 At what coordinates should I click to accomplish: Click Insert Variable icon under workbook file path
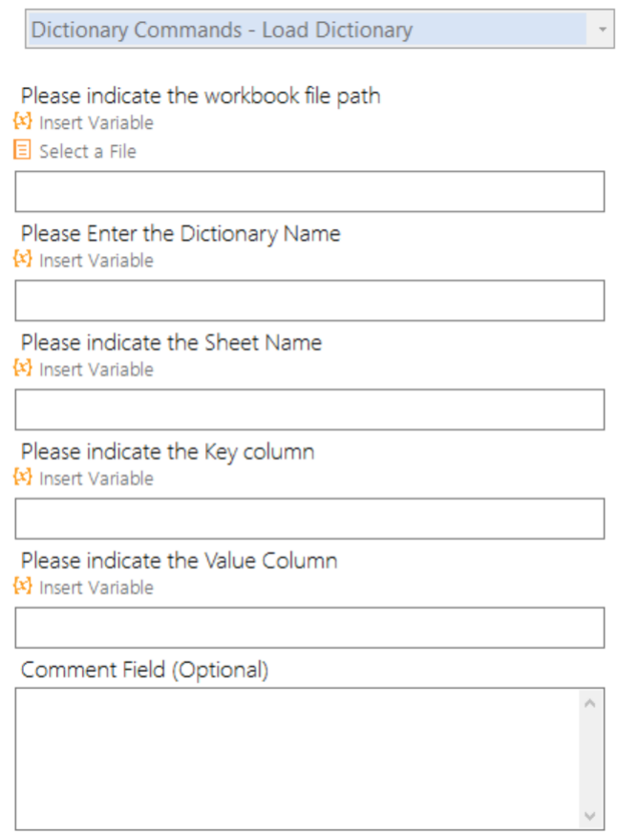(x=23, y=122)
